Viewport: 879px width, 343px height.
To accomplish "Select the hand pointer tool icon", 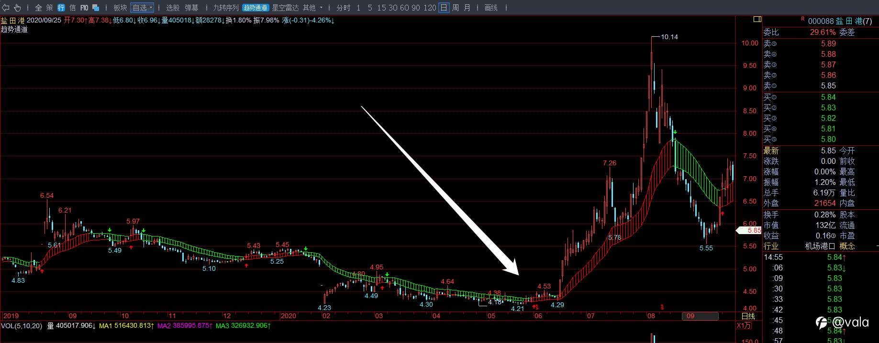I will pyautogui.click(x=18, y=8).
